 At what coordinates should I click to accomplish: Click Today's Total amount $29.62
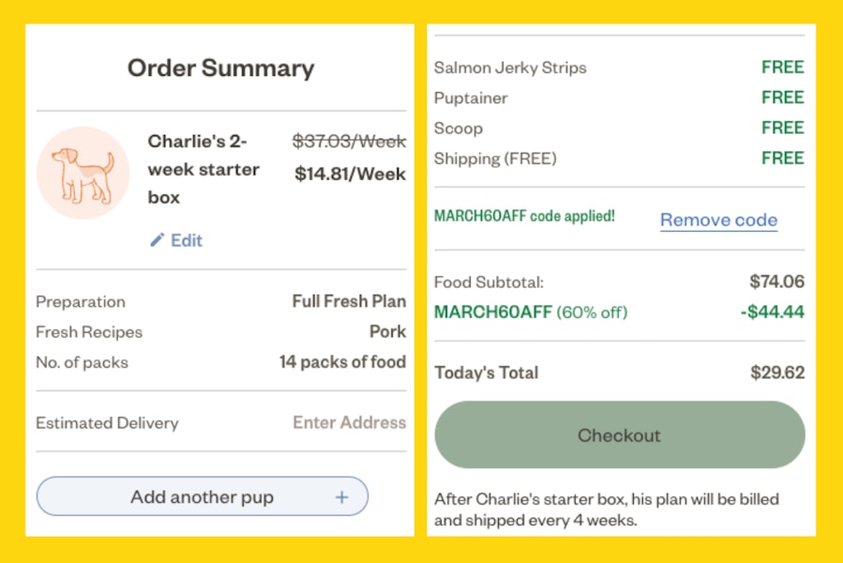(777, 373)
